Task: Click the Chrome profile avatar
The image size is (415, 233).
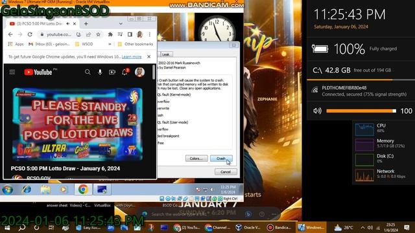Action: tap(140, 34)
